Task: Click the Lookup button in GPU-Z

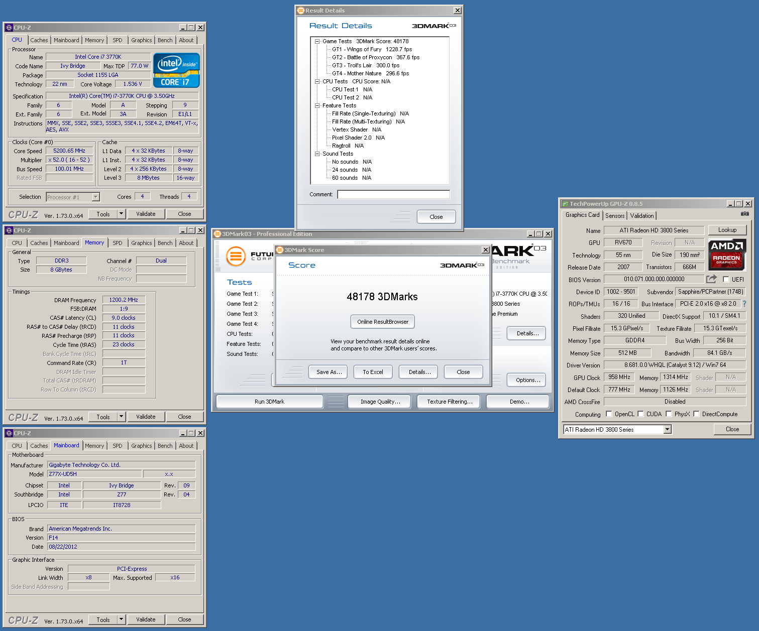Action: 727,230
